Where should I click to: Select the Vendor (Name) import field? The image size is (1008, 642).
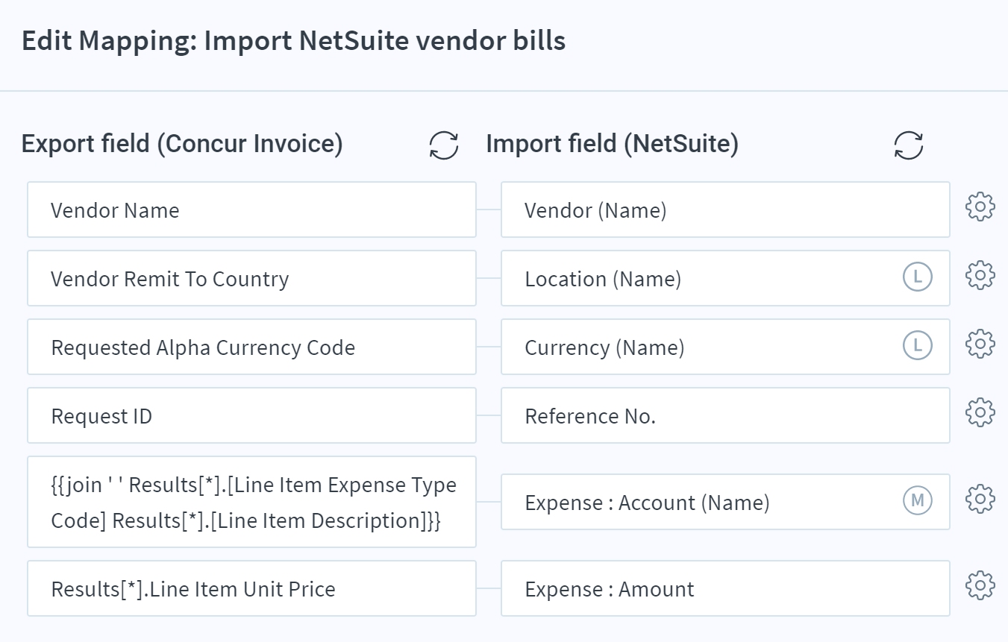pyautogui.click(x=725, y=210)
